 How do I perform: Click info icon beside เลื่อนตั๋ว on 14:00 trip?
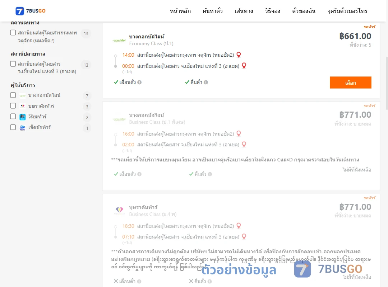tap(139, 82)
